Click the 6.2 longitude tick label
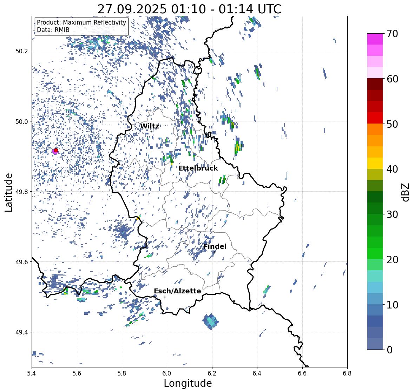 [212, 373]
